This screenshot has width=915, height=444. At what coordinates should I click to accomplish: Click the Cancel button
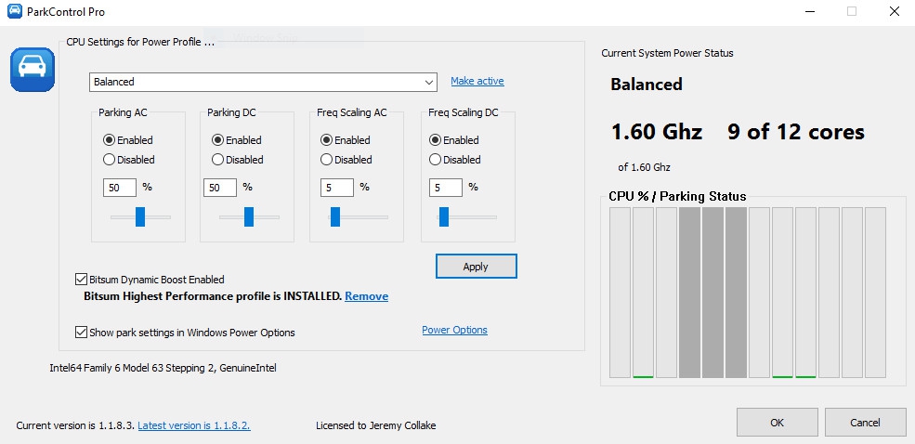pos(866,423)
